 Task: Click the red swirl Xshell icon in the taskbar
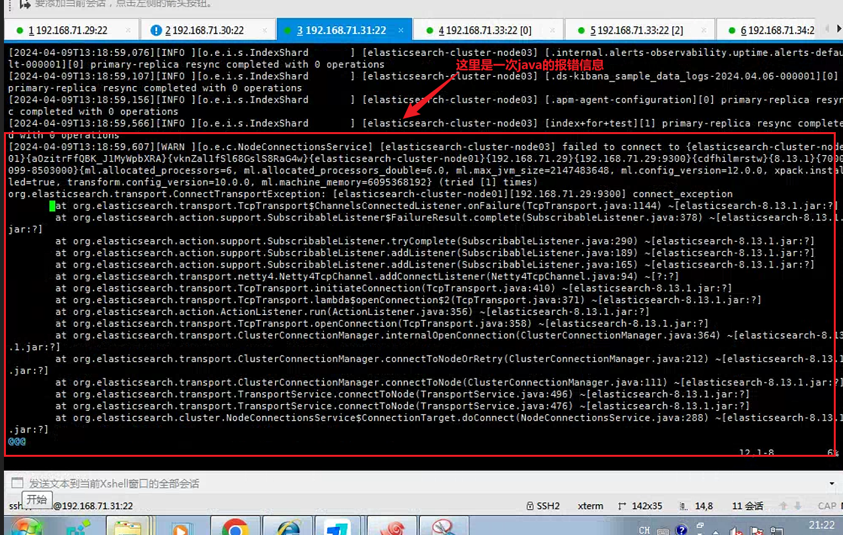tap(393, 526)
